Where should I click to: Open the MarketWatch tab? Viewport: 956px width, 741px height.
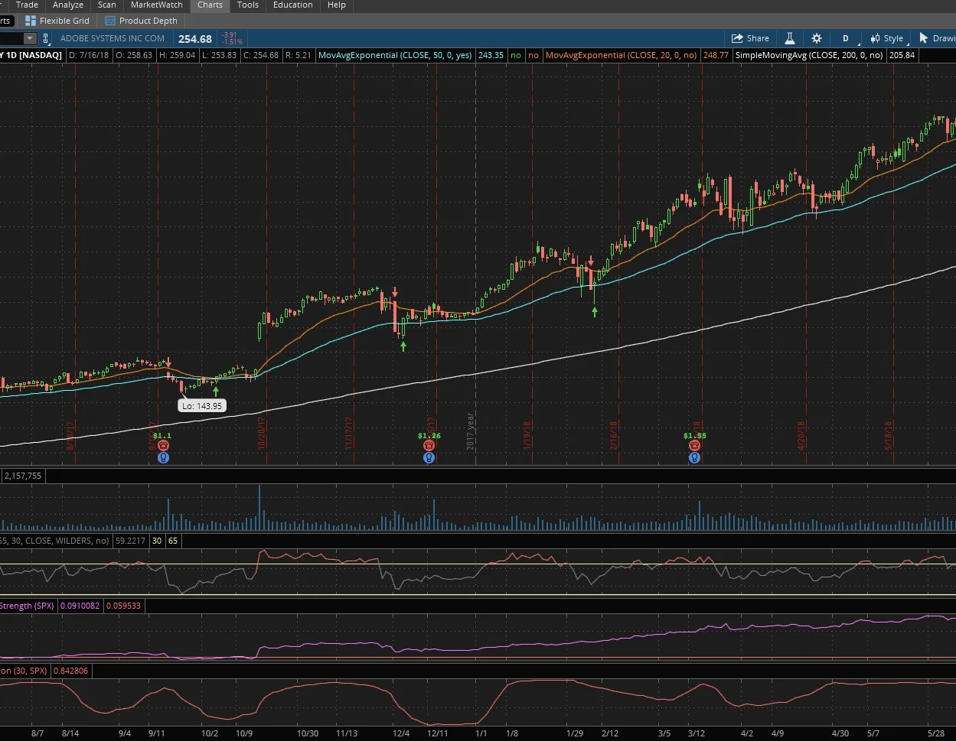157,5
